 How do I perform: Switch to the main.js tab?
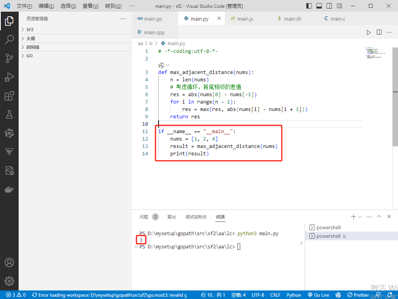click(248, 19)
